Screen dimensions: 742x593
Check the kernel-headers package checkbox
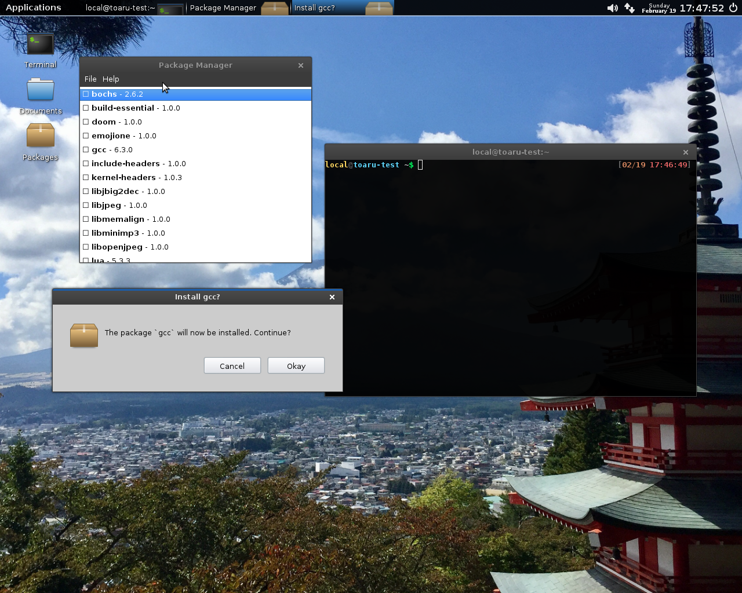pyautogui.click(x=86, y=177)
